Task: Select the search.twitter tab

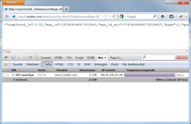Action: point(33,9)
